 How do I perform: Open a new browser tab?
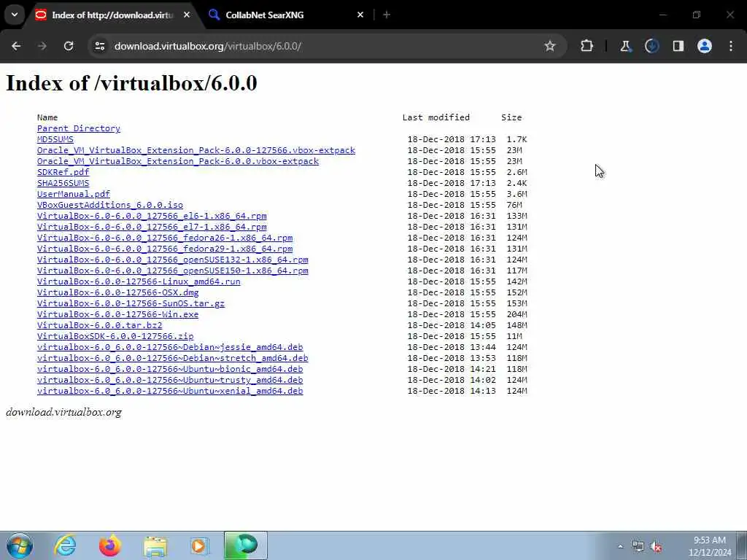click(387, 15)
